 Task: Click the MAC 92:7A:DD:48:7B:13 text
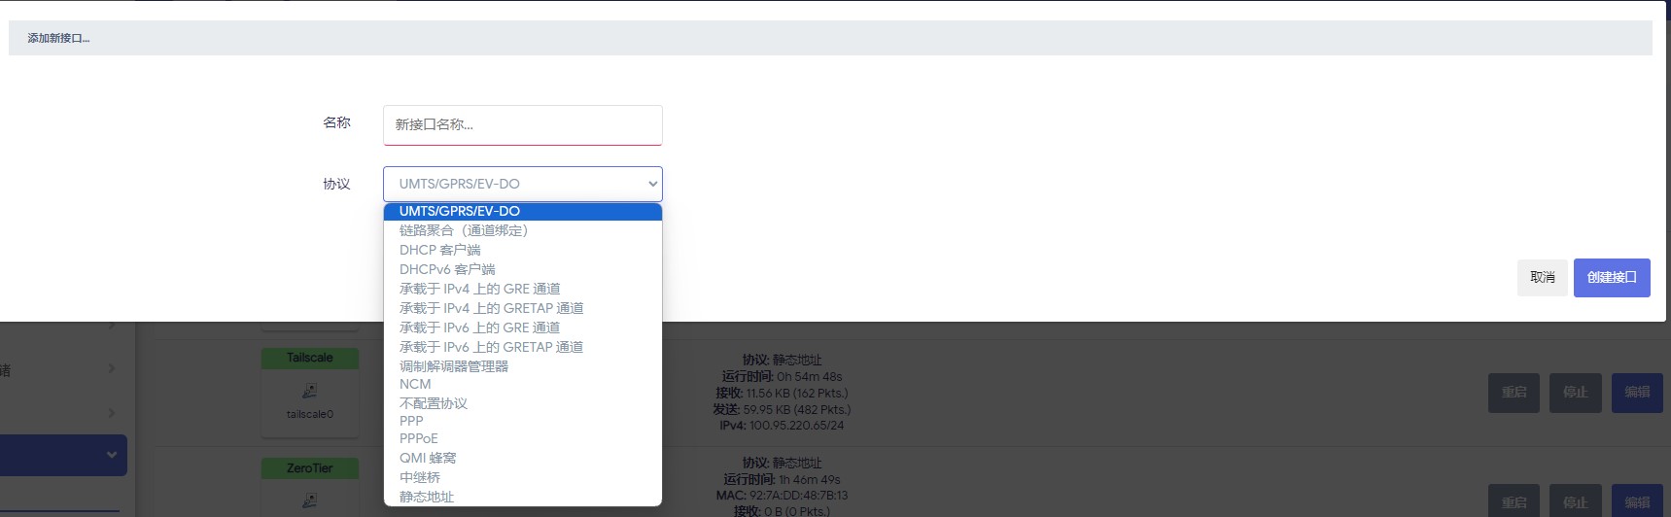[x=782, y=496]
